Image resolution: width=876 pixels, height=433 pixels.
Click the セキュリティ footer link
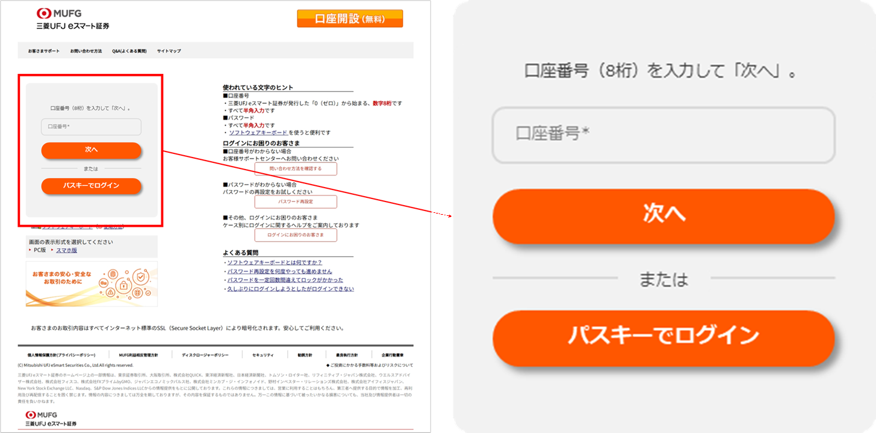point(262,355)
